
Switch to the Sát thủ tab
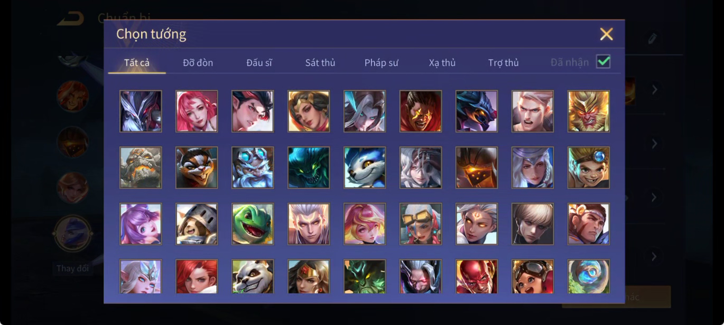tap(320, 63)
